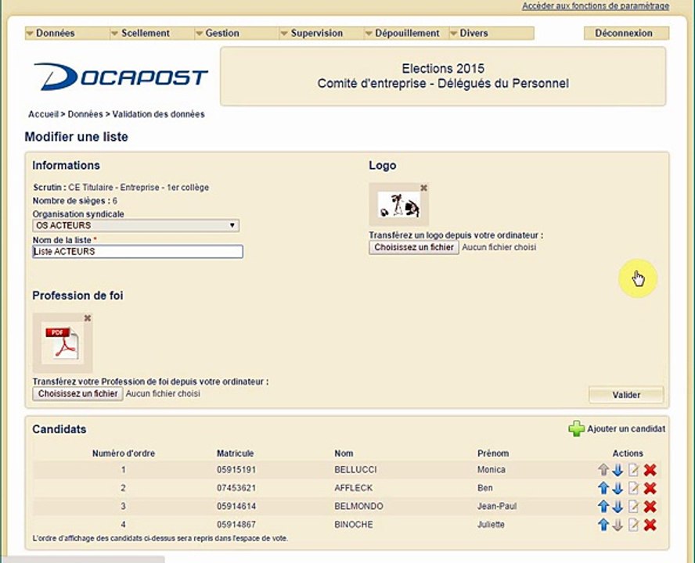The image size is (695, 563).
Task: Move AFFLECK up in candidate order
Action: (x=603, y=488)
